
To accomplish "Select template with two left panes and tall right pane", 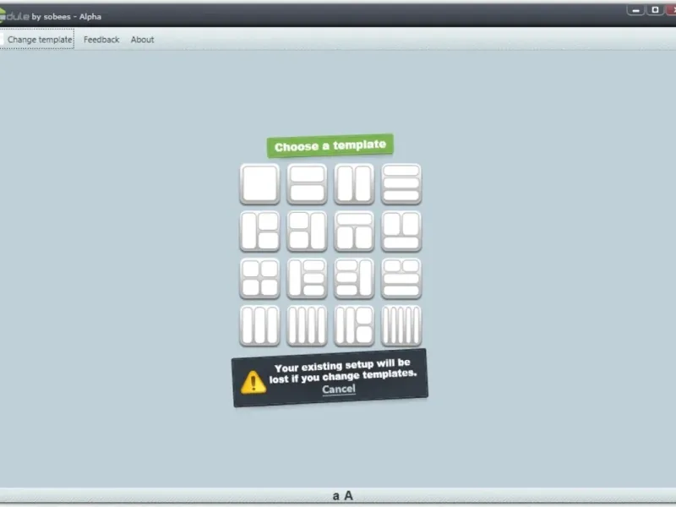I will [x=307, y=232].
